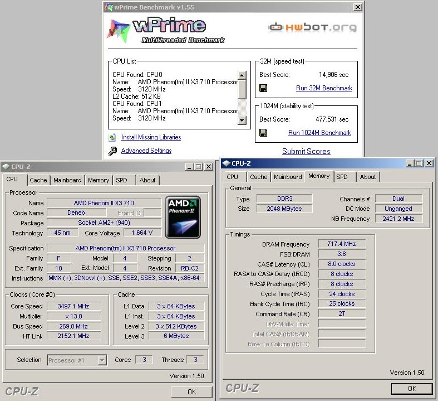Click the memory Size field 2048 MBytes
Image resolution: width=438 pixels, height=401 pixels.
click(x=284, y=209)
